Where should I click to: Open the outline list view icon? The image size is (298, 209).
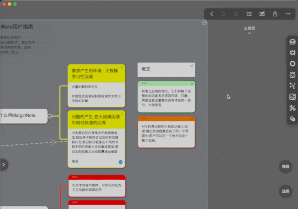(x=249, y=14)
